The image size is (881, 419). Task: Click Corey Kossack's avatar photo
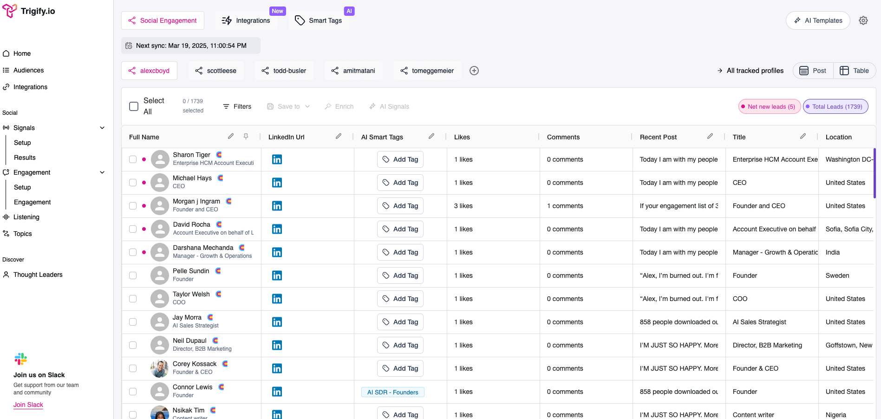click(x=160, y=368)
